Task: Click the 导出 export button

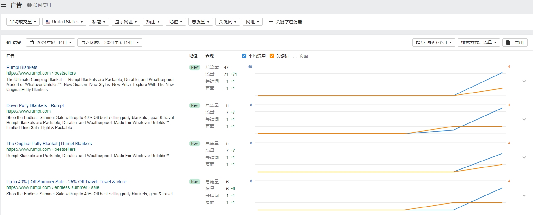Action: (x=515, y=42)
